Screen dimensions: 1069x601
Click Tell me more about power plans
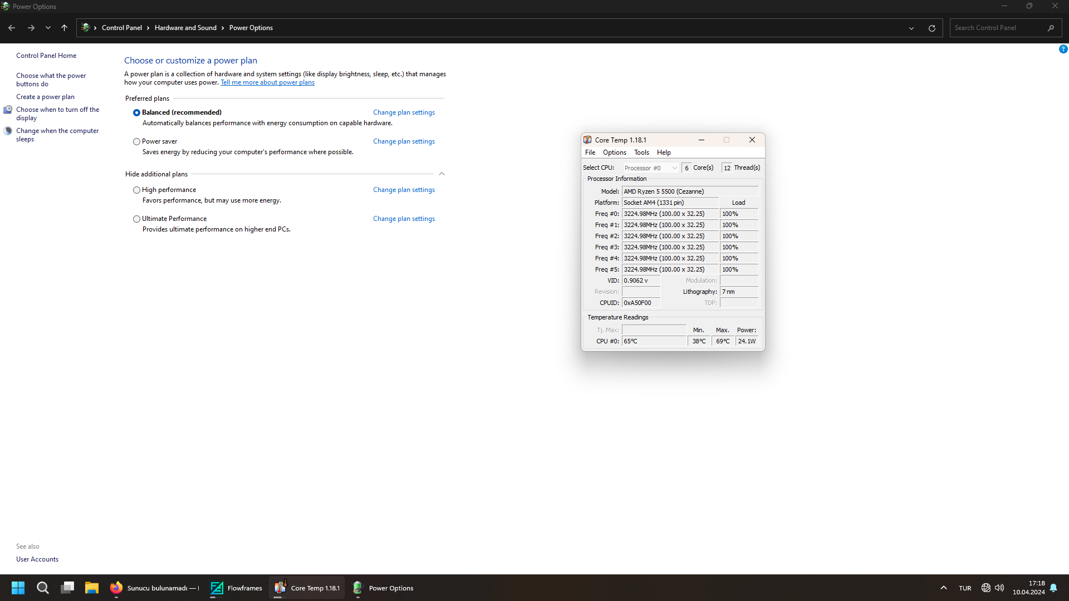(267, 82)
